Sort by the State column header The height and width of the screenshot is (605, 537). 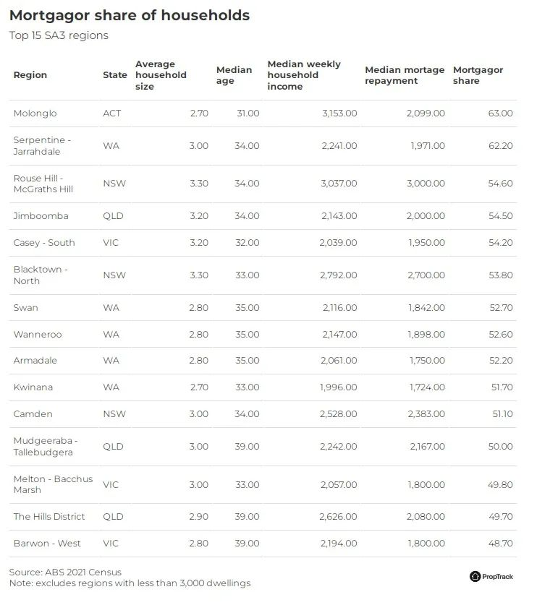tap(115, 75)
